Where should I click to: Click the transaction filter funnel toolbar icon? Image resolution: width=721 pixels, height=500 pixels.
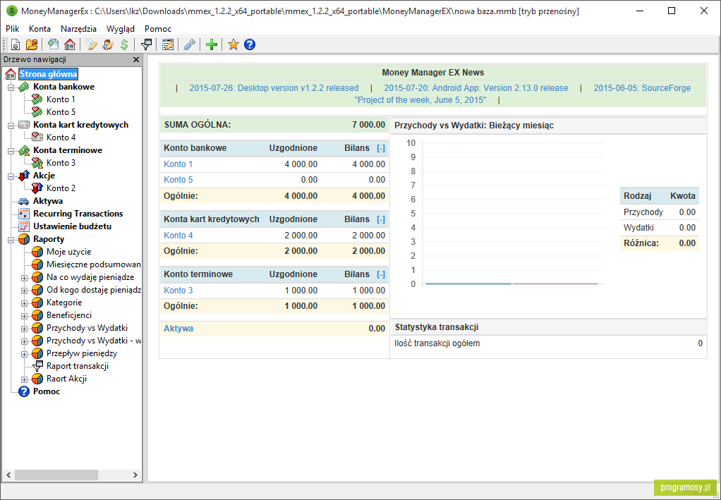146,44
